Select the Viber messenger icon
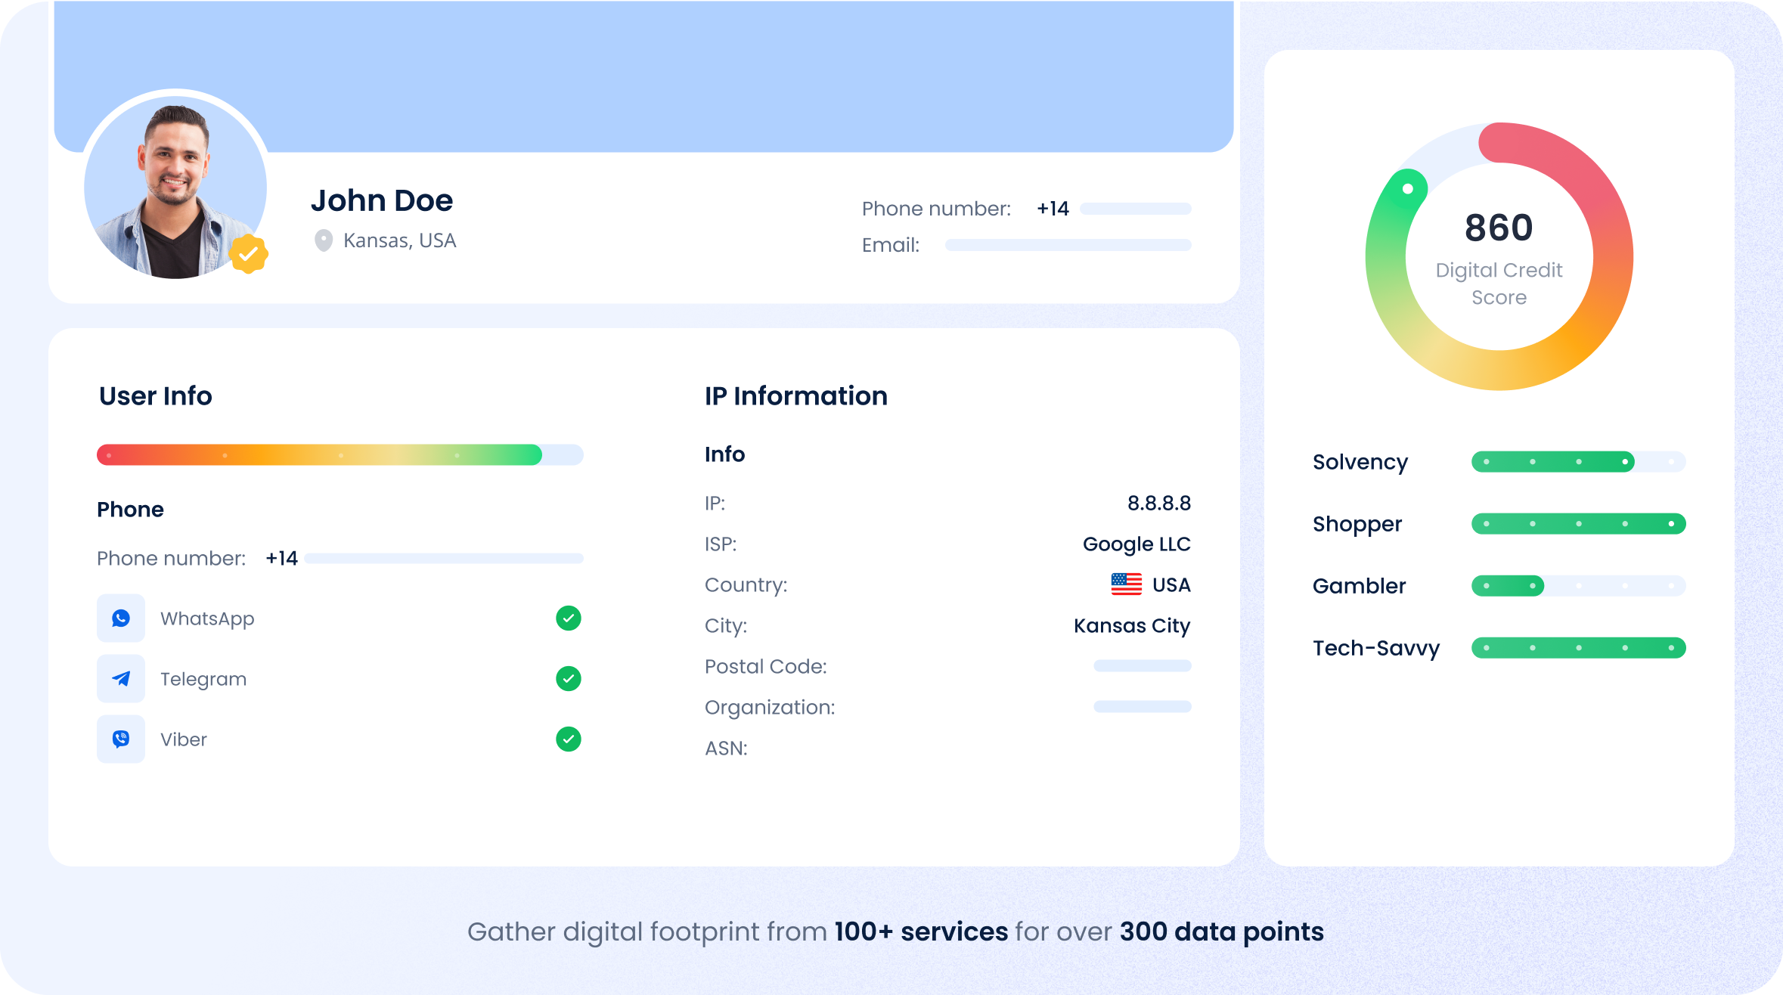This screenshot has width=1783, height=995. coord(121,739)
